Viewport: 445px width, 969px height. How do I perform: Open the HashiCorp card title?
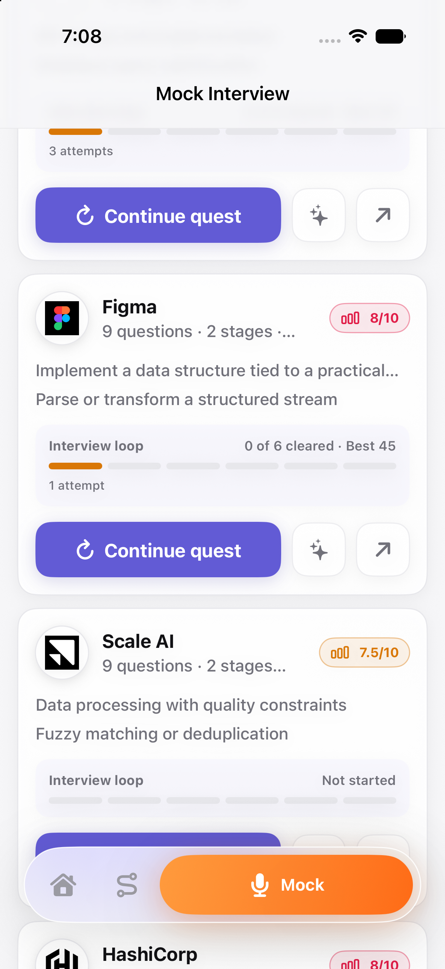point(150,954)
